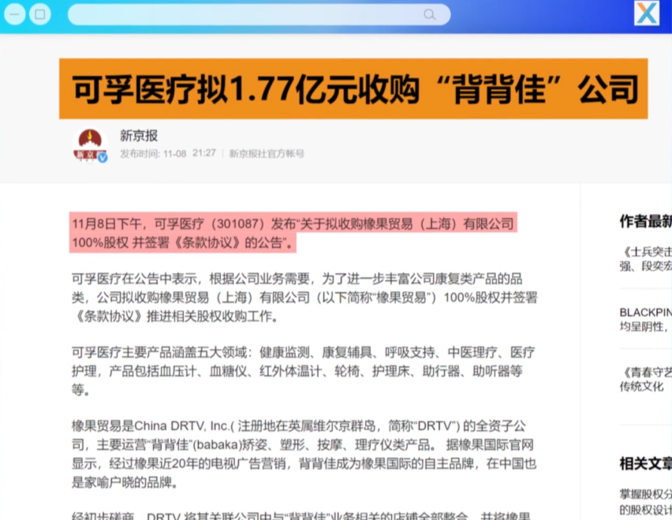Image resolution: width=672 pixels, height=520 pixels.
Task: Click the blue verified badge on avatar
Action: coord(103,157)
